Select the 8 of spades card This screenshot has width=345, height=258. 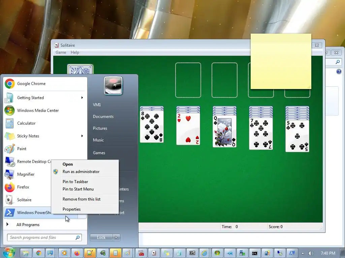[152, 126]
